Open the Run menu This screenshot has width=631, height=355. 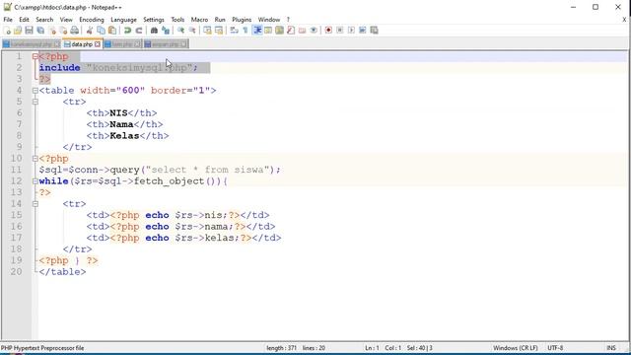220,20
